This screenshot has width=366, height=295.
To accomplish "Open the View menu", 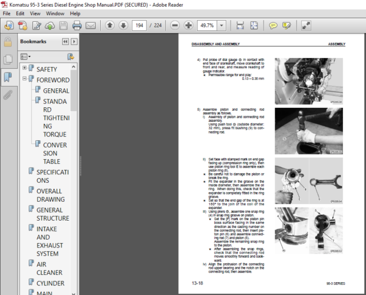I will [x=35, y=13].
